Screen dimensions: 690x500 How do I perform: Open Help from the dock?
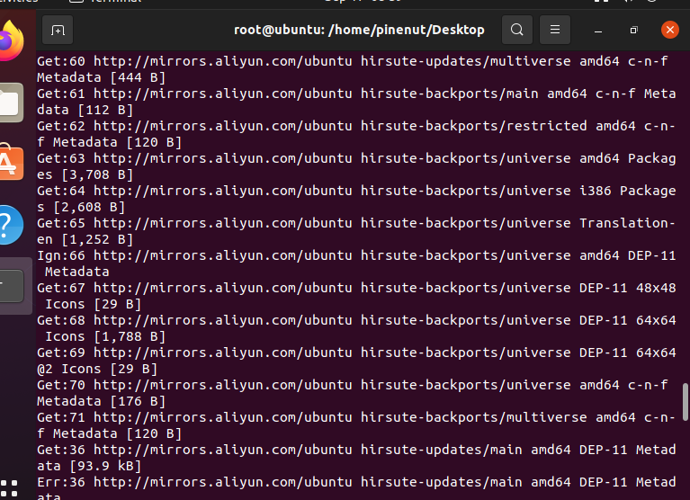[12, 225]
